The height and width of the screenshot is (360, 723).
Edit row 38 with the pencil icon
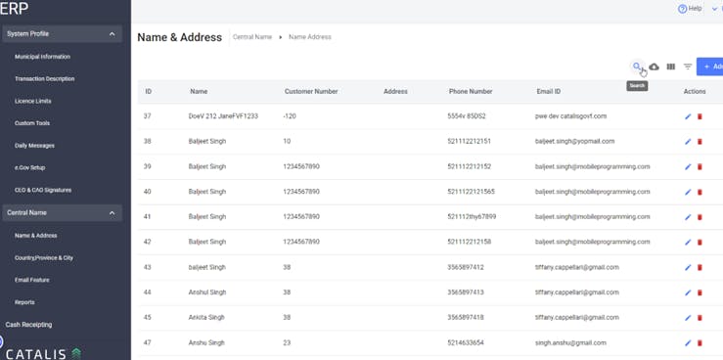(688, 142)
